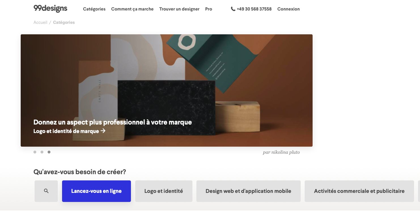The height and width of the screenshot is (215, 420).
Task: Click the arrow after Logo et identité de marque
Action: [x=103, y=131]
